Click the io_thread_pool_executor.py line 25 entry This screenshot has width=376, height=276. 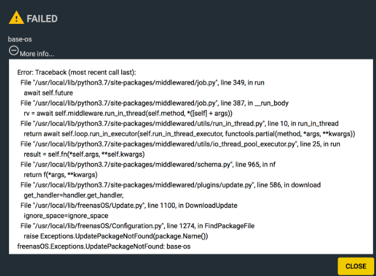[180, 144]
